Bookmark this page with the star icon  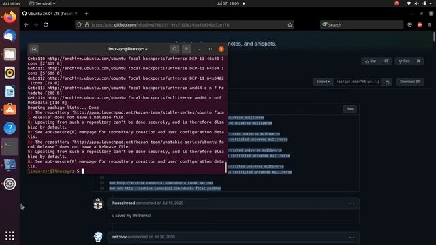[290, 24]
